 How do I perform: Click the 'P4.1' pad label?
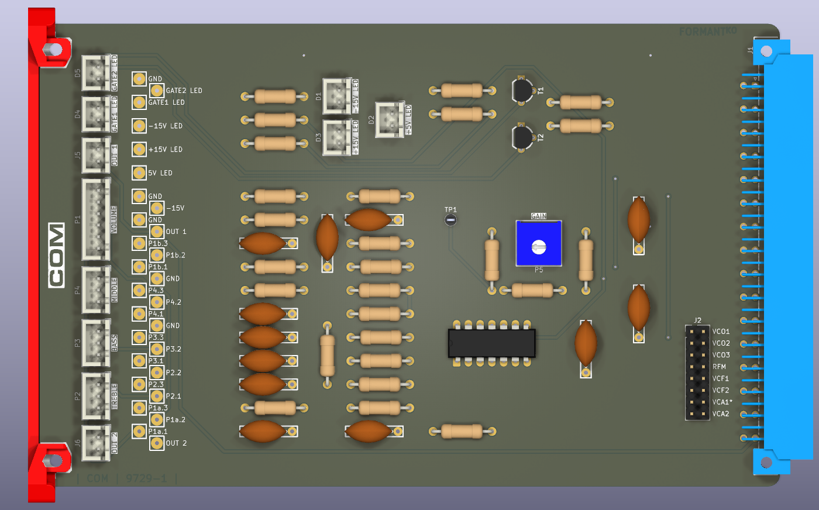point(156,314)
